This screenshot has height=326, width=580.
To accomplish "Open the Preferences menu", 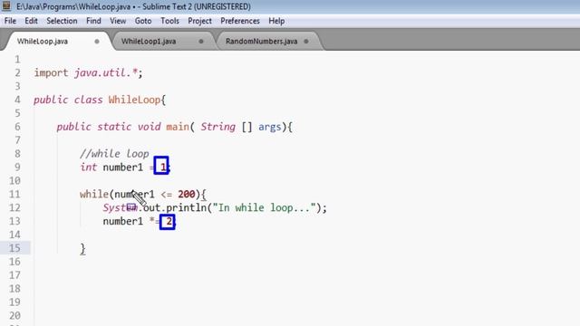I will click(240, 21).
